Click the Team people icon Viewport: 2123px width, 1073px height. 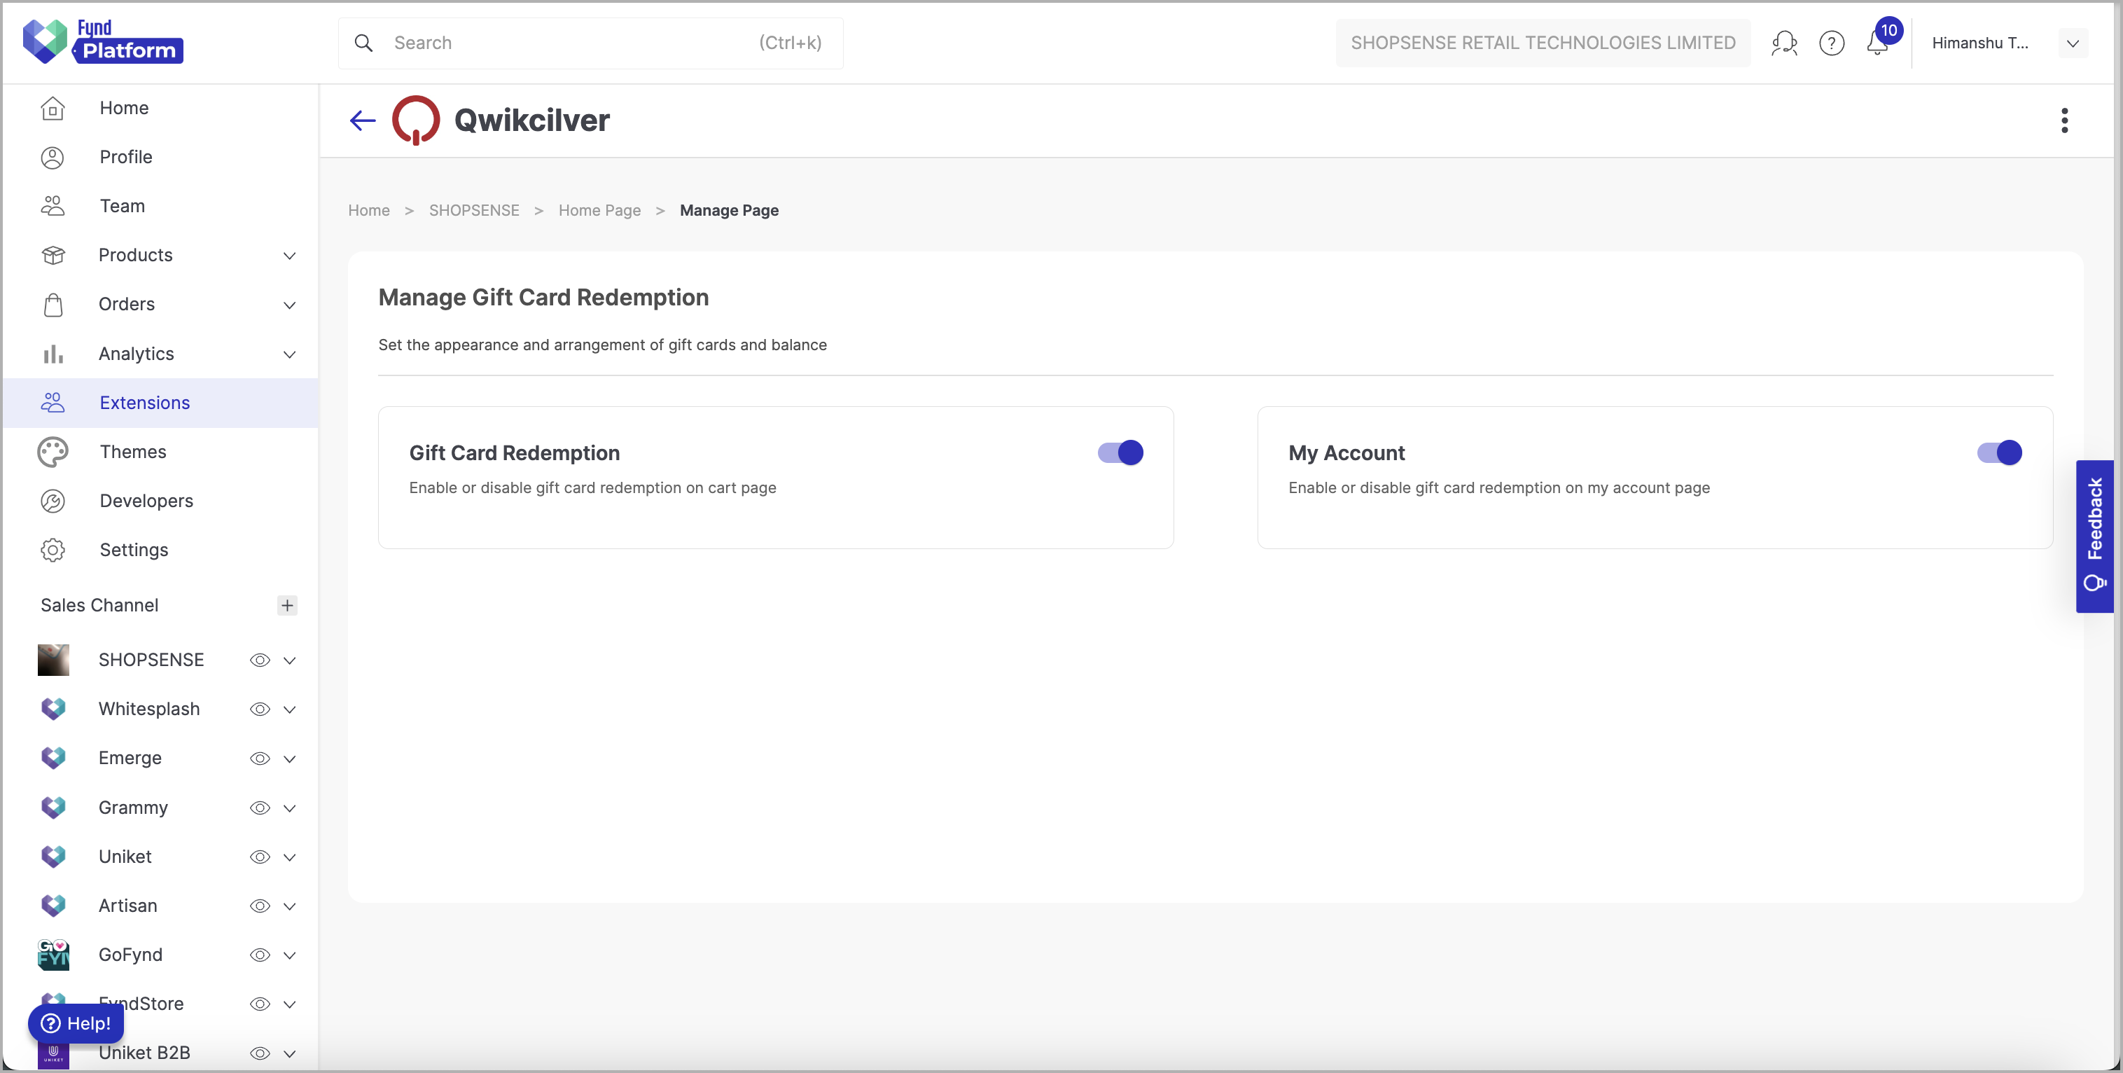coord(53,206)
